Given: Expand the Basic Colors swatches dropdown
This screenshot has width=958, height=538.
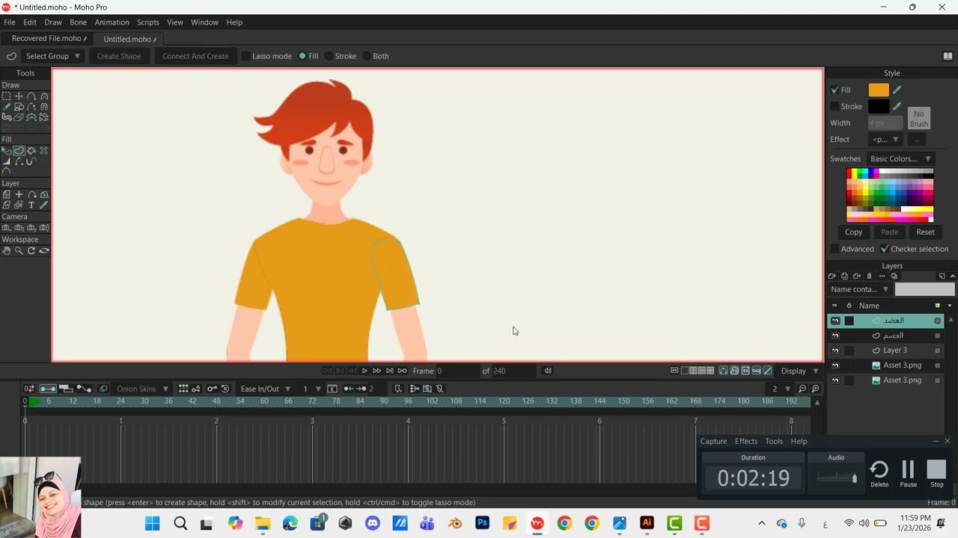Looking at the screenshot, I should point(900,158).
